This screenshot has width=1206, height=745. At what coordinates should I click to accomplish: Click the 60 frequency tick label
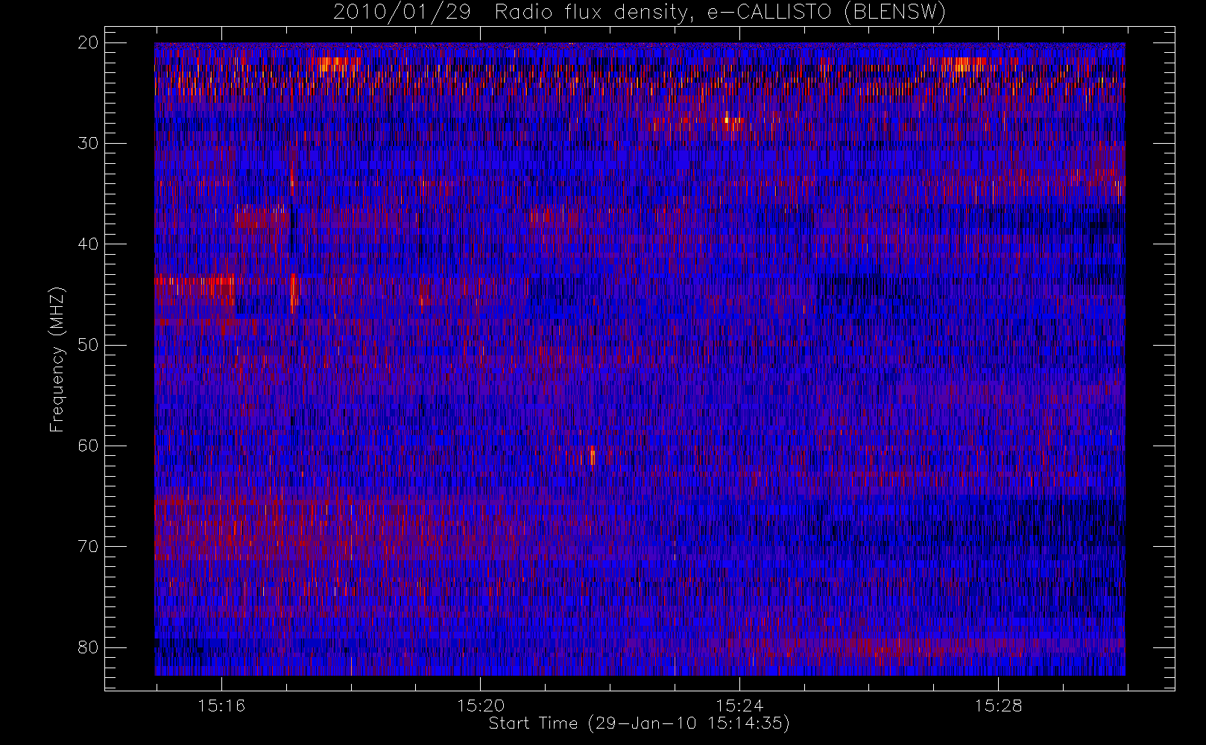pos(88,446)
